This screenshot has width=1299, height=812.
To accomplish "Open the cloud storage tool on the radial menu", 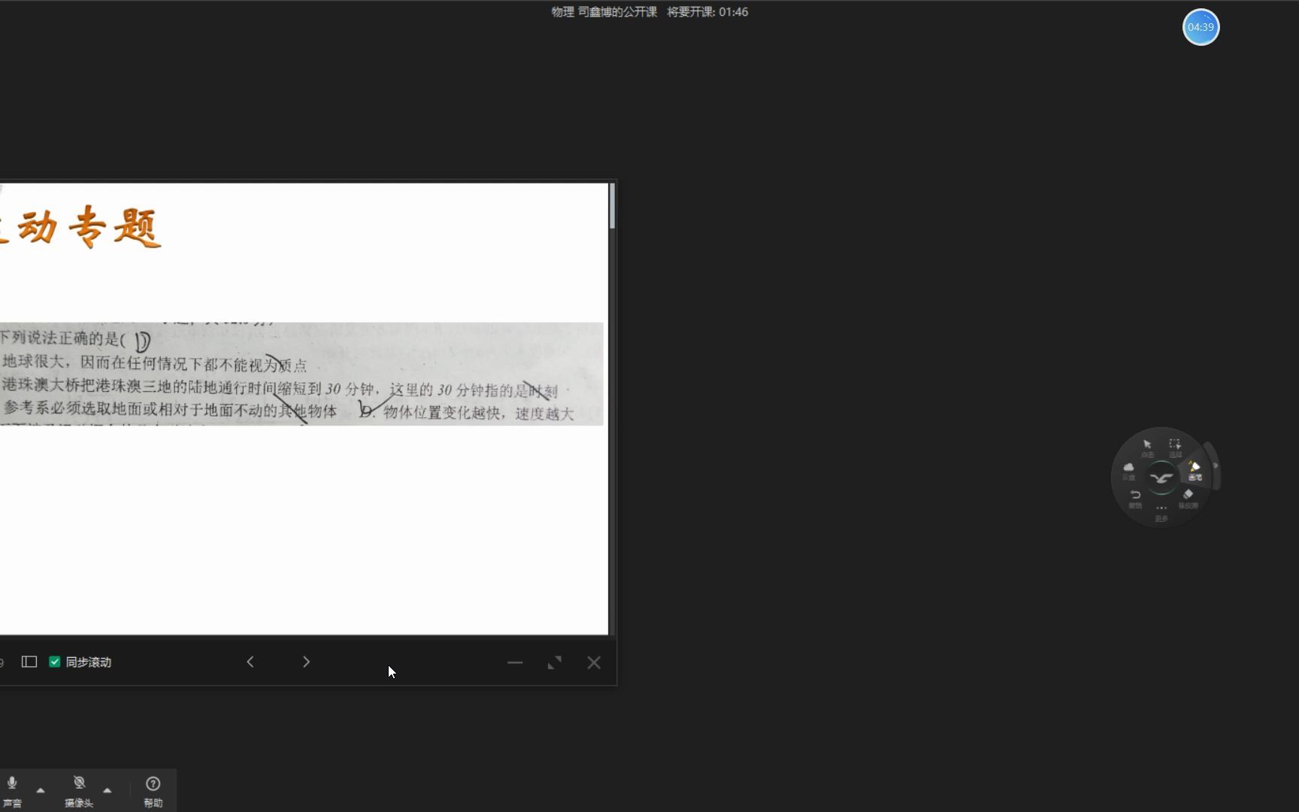I will 1128,467.
